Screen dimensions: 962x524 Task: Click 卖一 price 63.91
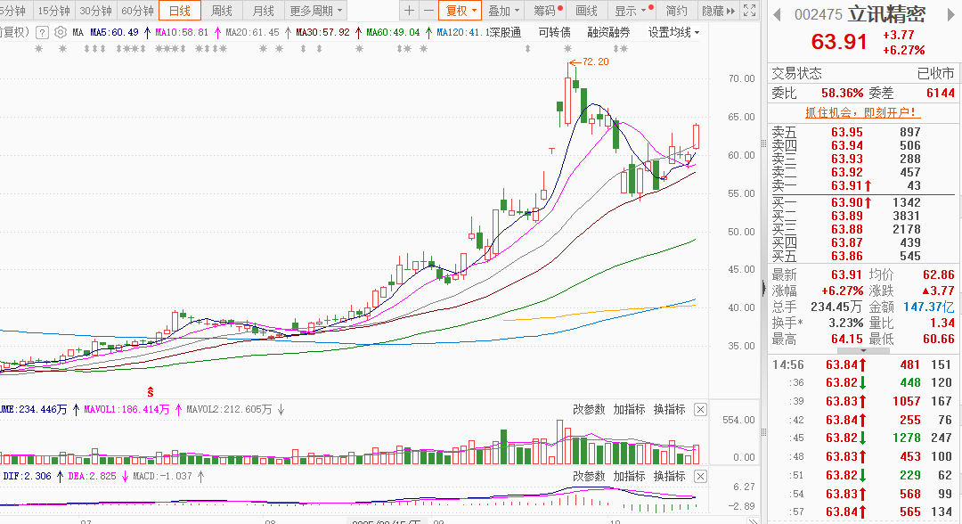pos(847,185)
